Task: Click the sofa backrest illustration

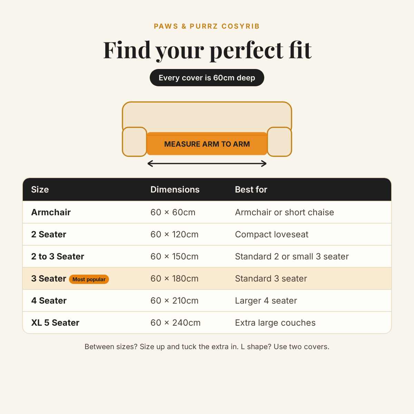Action: tap(207, 117)
